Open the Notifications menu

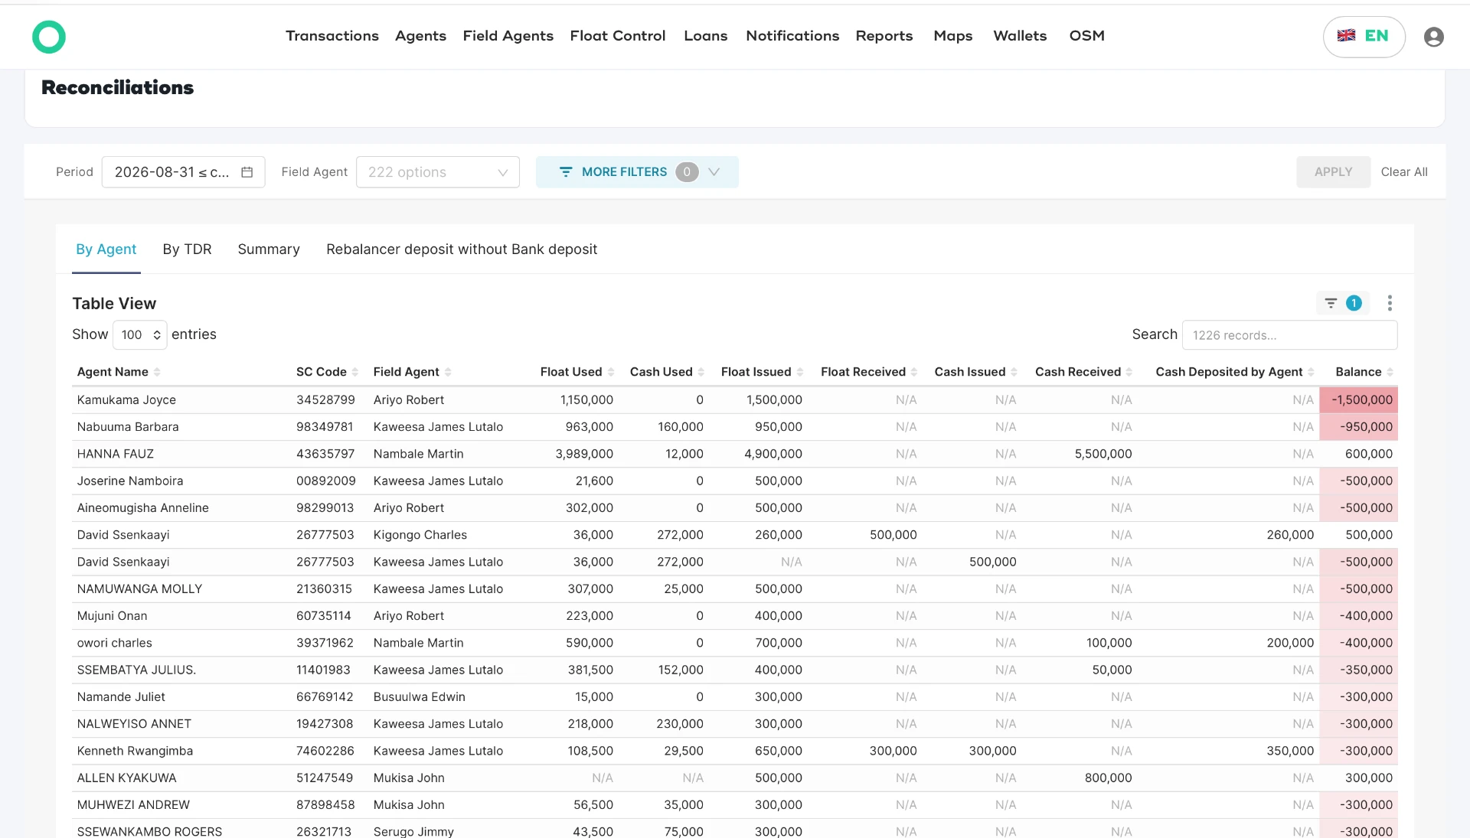point(792,36)
